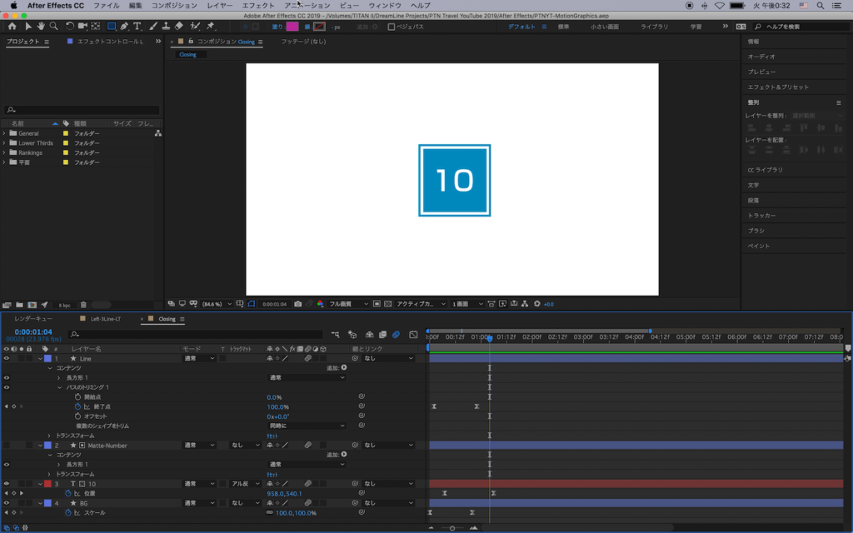Open the コンポジション menu in menu bar
The image size is (853, 533).
tap(174, 6)
